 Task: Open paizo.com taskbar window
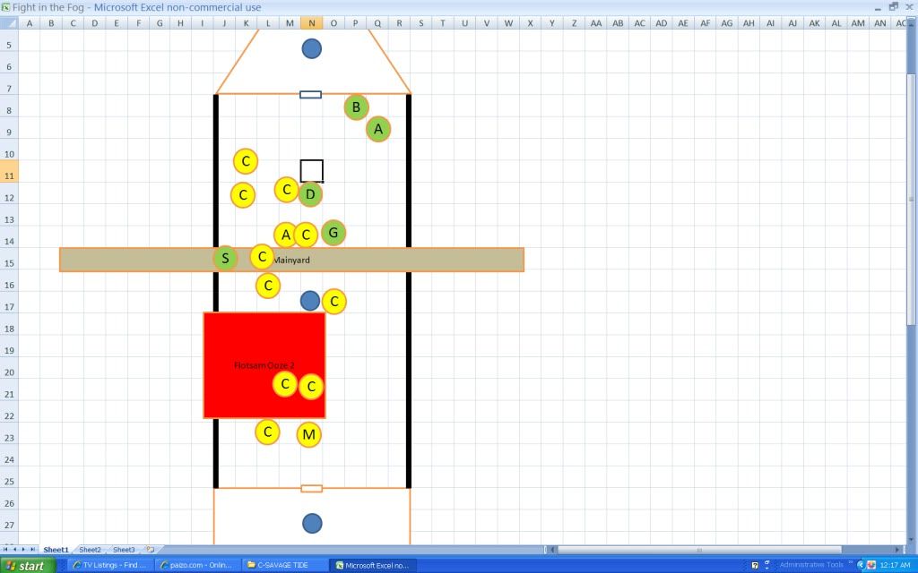(197, 566)
